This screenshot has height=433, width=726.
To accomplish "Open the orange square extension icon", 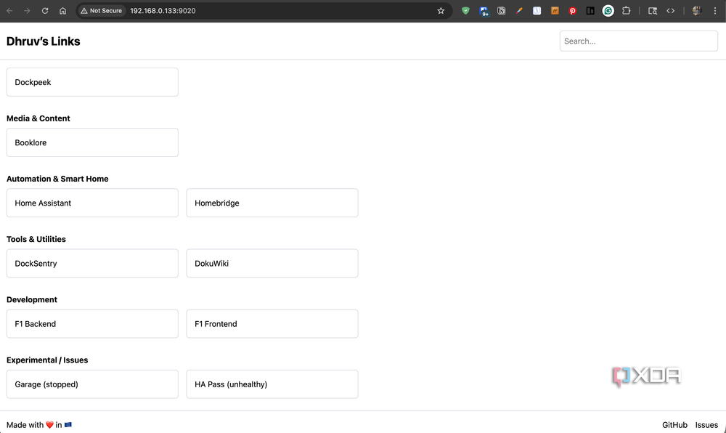I will click(x=555, y=11).
